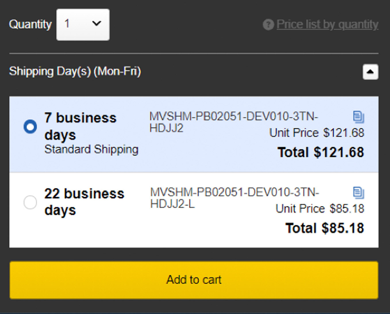Click the Quantity label
Image resolution: width=390 pixels, height=314 pixels.
(x=30, y=24)
